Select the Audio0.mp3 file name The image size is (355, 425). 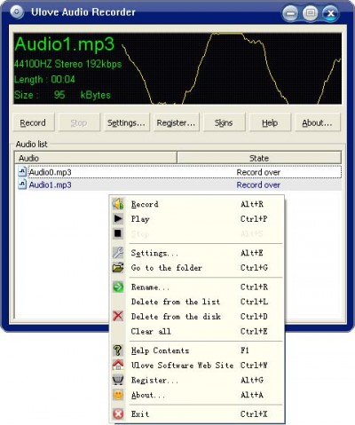point(50,172)
